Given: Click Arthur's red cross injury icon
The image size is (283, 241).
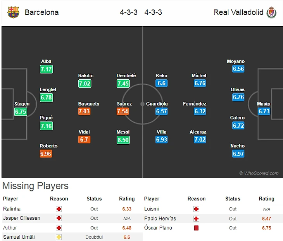Looking at the screenshot, I should click(59, 228).
